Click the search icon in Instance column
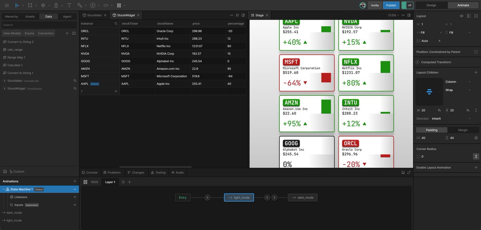 pyautogui.click(x=116, y=24)
